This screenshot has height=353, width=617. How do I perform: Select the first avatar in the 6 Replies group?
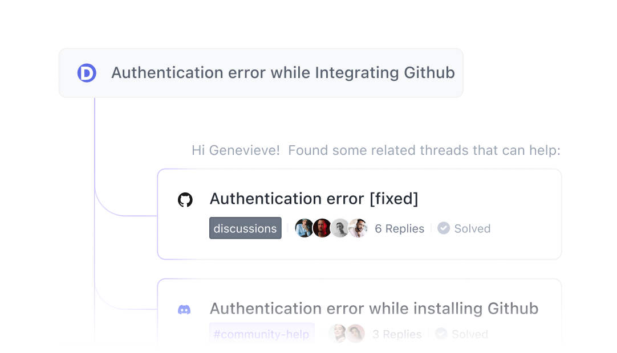coord(304,228)
